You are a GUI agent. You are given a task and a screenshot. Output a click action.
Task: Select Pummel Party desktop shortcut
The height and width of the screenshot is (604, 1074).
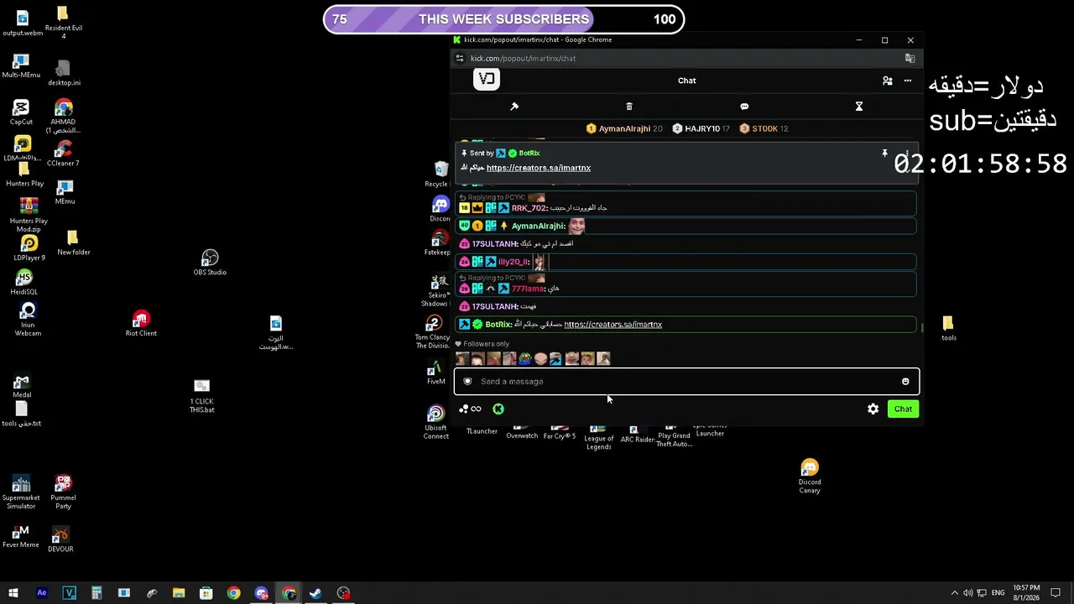[x=63, y=492]
